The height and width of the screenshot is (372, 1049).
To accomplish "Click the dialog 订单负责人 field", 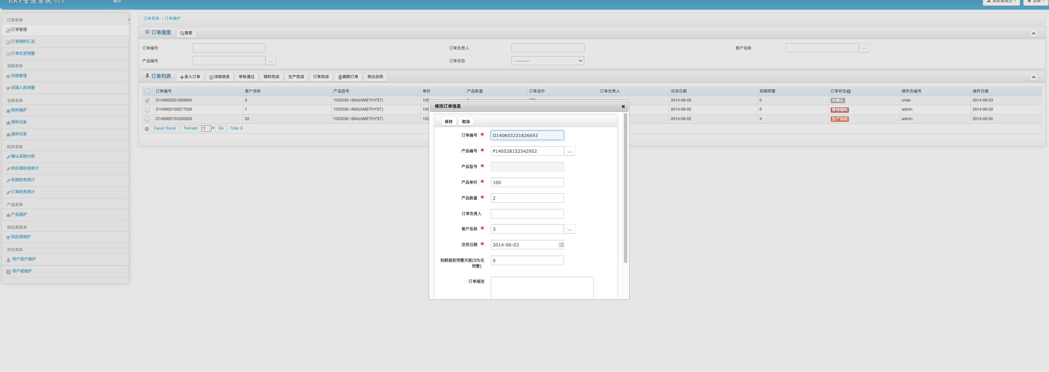I will [527, 214].
